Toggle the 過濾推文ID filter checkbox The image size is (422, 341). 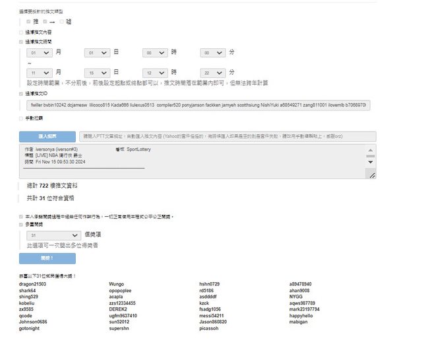21,94
